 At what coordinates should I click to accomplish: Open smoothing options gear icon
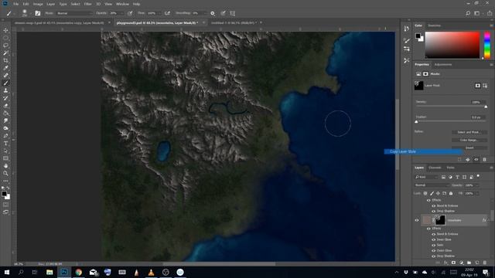[213, 13]
